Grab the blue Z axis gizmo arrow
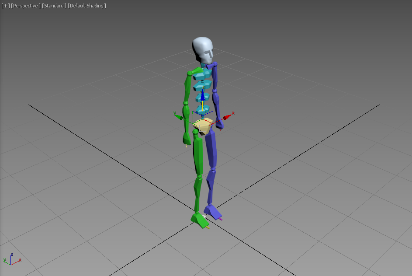 tap(203, 95)
